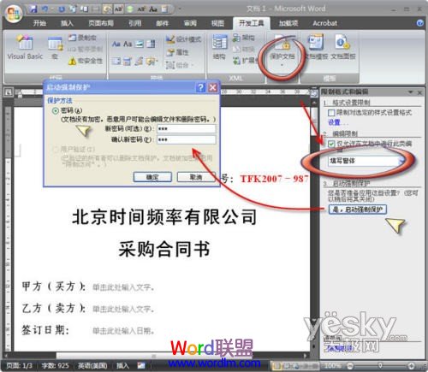The image size is (428, 372).
Task: Insert a drop-down list content control
Action: coord(116,61)
